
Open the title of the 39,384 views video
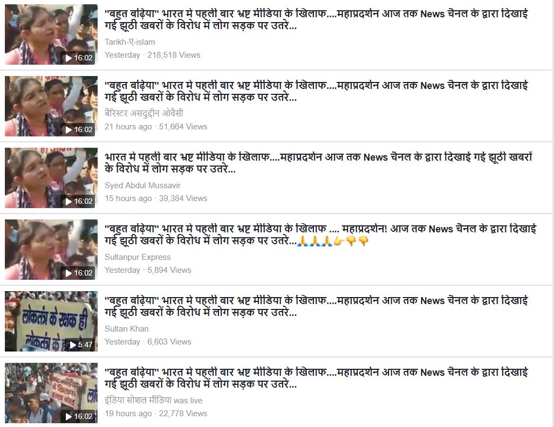click(318, 163)
